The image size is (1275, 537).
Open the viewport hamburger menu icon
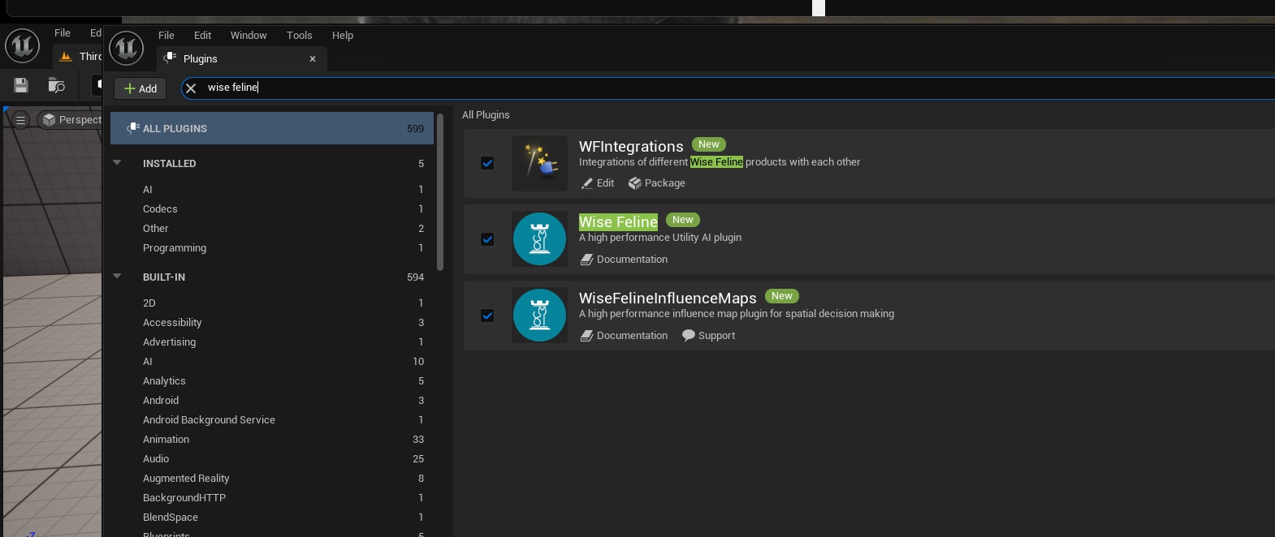click(20, 120)
